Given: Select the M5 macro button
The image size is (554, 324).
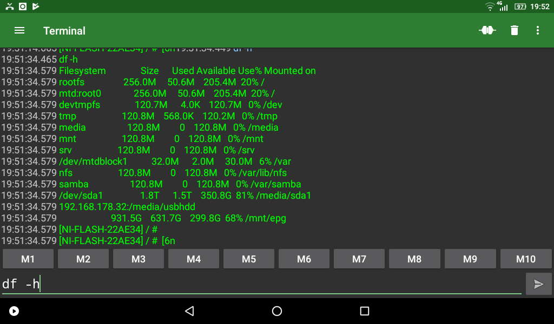Looking at the screenshot, I should [249, 259].
